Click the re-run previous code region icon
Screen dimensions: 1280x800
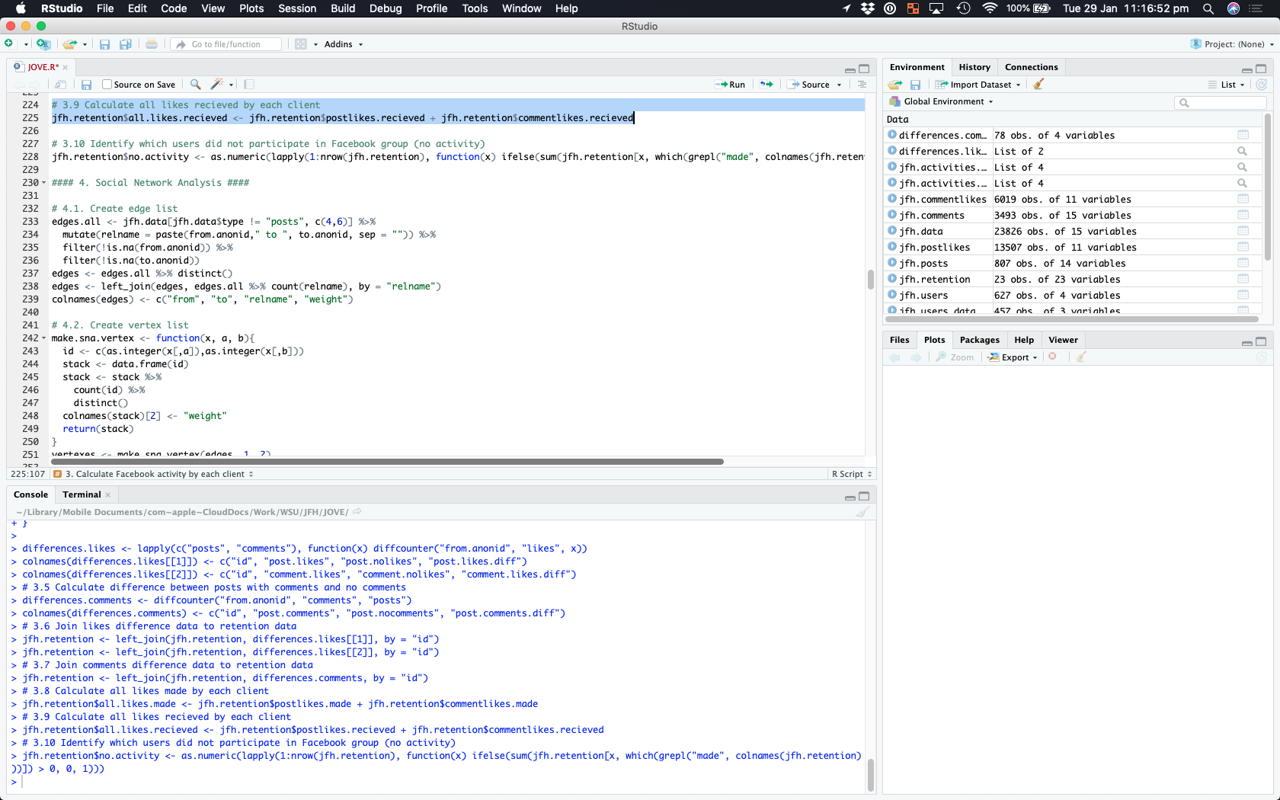pos(766,85)
